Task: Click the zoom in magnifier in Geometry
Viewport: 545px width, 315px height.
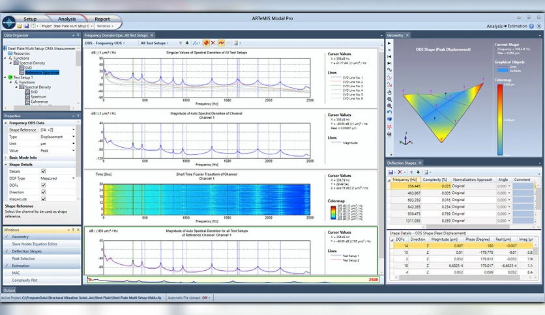Action: (389, 106)
